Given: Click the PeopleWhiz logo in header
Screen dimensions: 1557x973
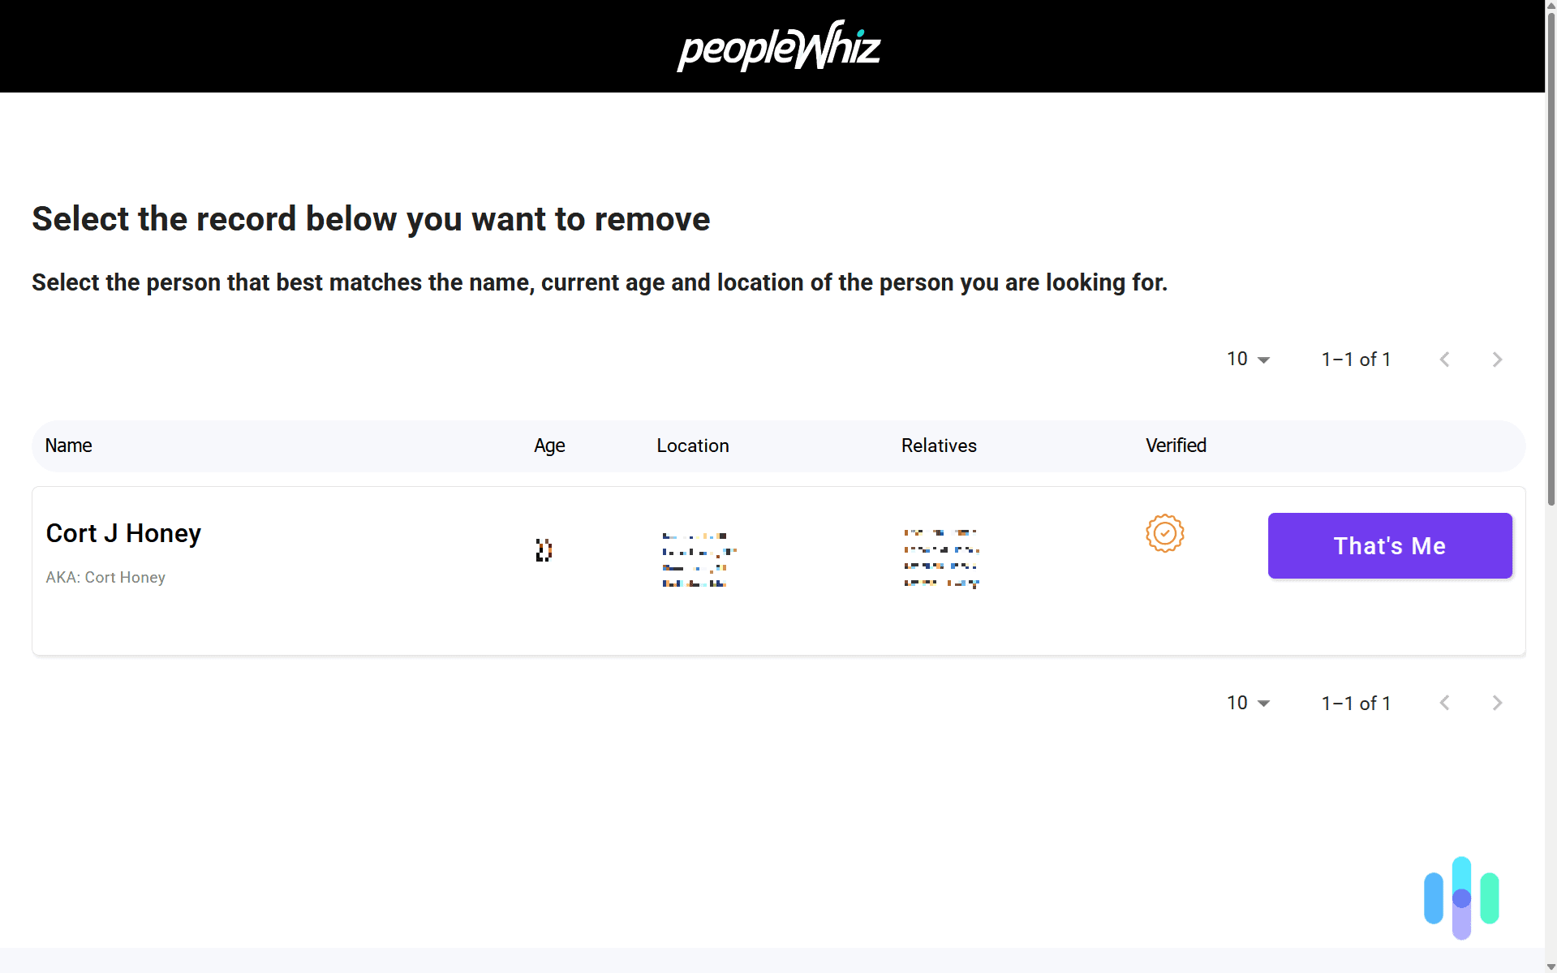Looking at the screenshot, I should (778, 46).
